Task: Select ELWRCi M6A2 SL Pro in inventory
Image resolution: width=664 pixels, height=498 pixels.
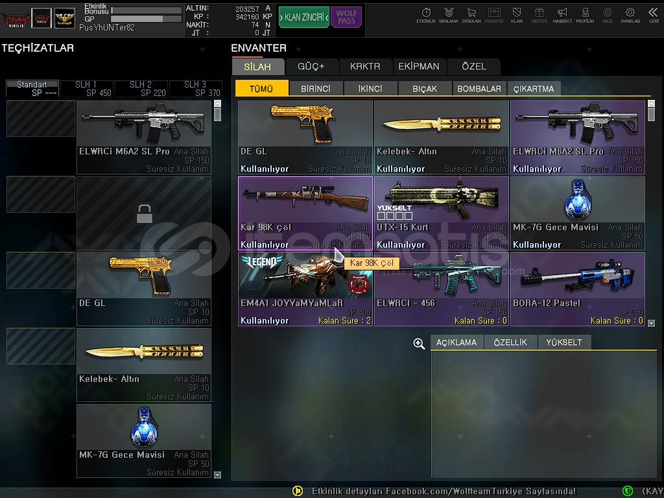Action: click(x=578, y=137)
